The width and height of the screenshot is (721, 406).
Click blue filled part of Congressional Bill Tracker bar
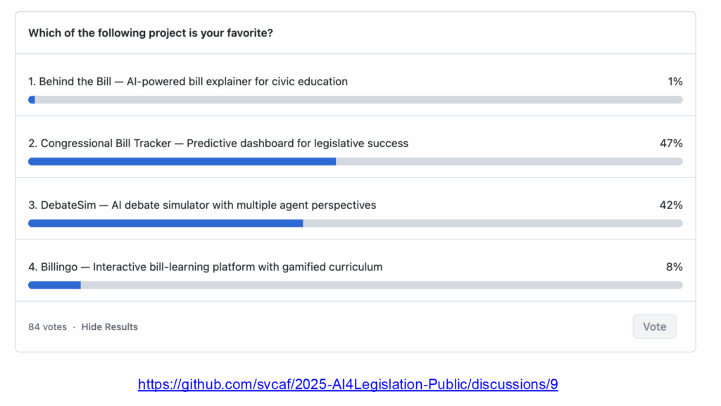(182, 162)
